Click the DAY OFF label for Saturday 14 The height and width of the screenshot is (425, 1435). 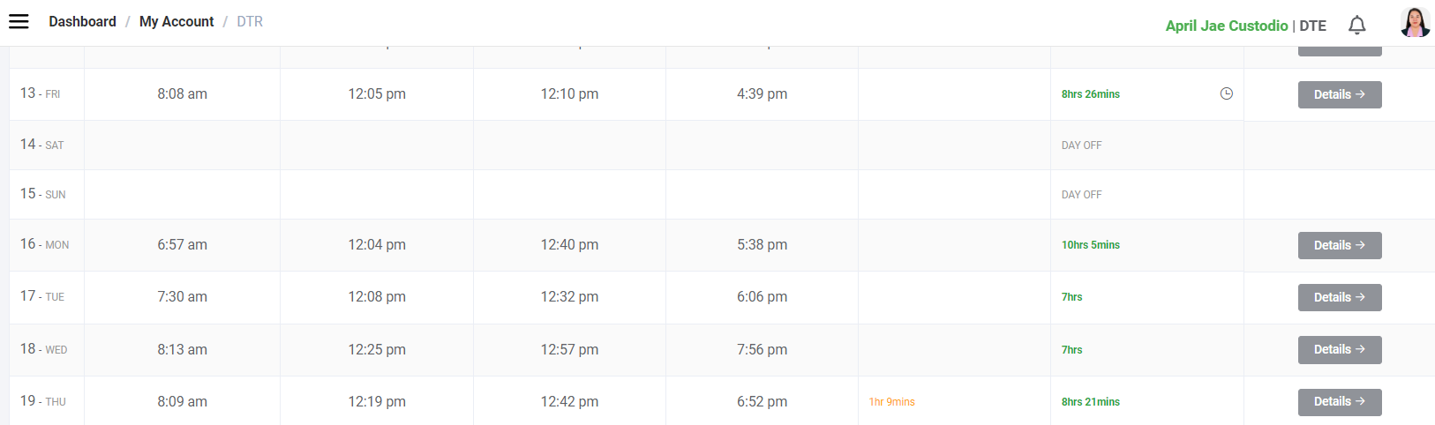[1081, 145]
